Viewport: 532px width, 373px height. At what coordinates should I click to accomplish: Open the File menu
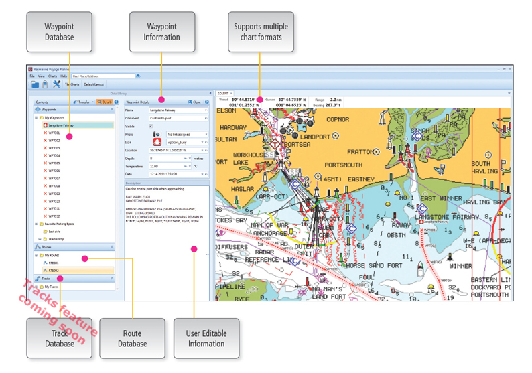point(32,76)
